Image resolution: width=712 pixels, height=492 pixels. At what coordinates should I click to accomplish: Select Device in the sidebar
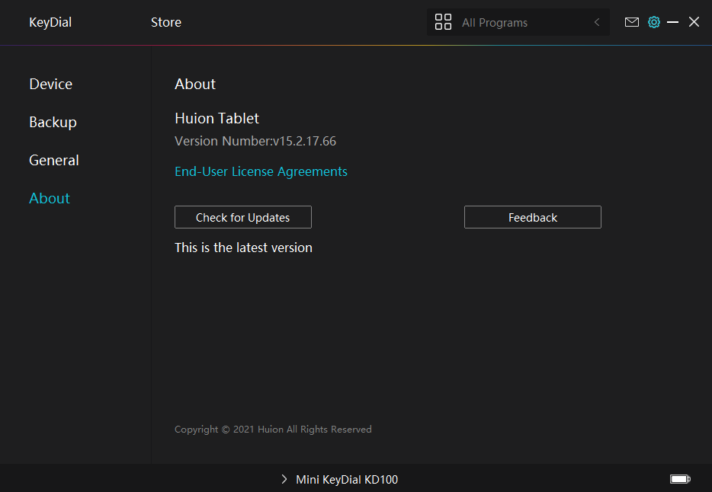[51, 84]
